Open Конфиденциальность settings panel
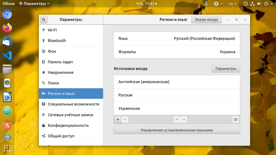The width and height of the screenshot is (276, 155). coord(71,125)
